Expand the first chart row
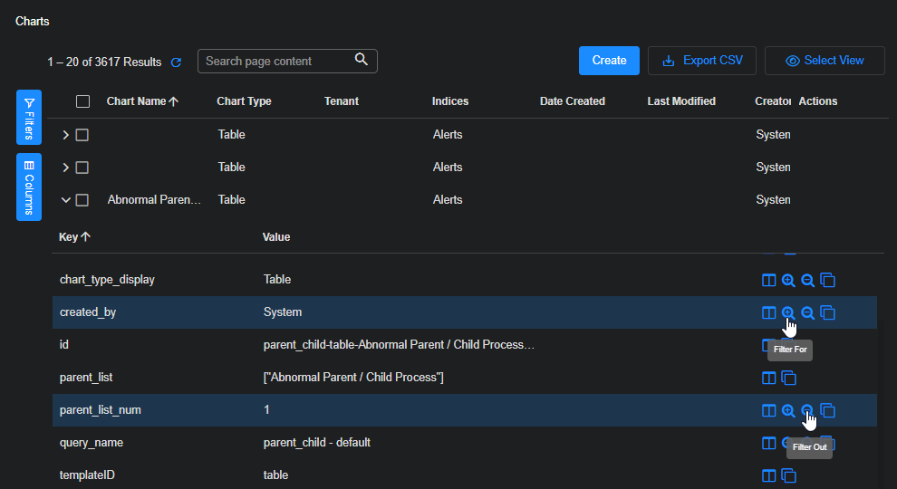 click(x=65, y=135)
